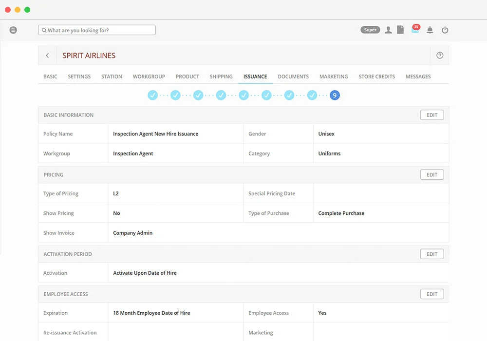Screen dimensions: 487x341
Task: Open the Documents tab
Action: pyautogui.click(x=293, y=76)
